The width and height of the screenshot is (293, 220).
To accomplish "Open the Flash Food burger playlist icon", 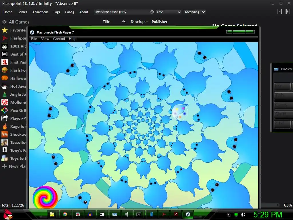I will click(5, 70).
